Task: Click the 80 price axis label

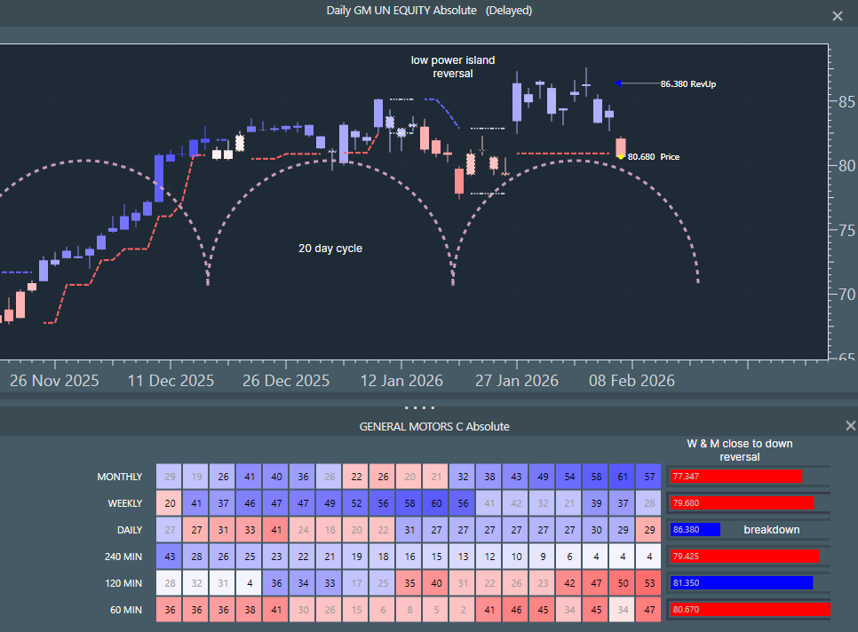Action: click(846, 166)
